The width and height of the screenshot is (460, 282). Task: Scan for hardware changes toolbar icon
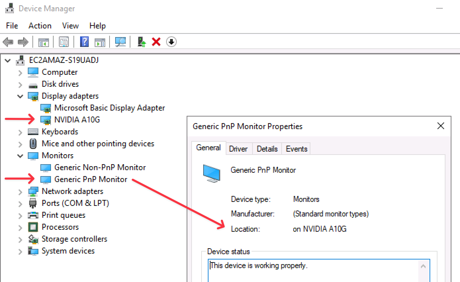120,42
